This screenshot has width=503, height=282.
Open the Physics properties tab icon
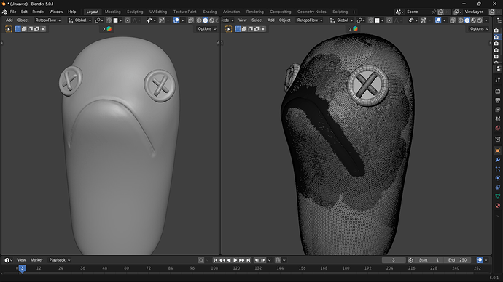pos(498,178)
